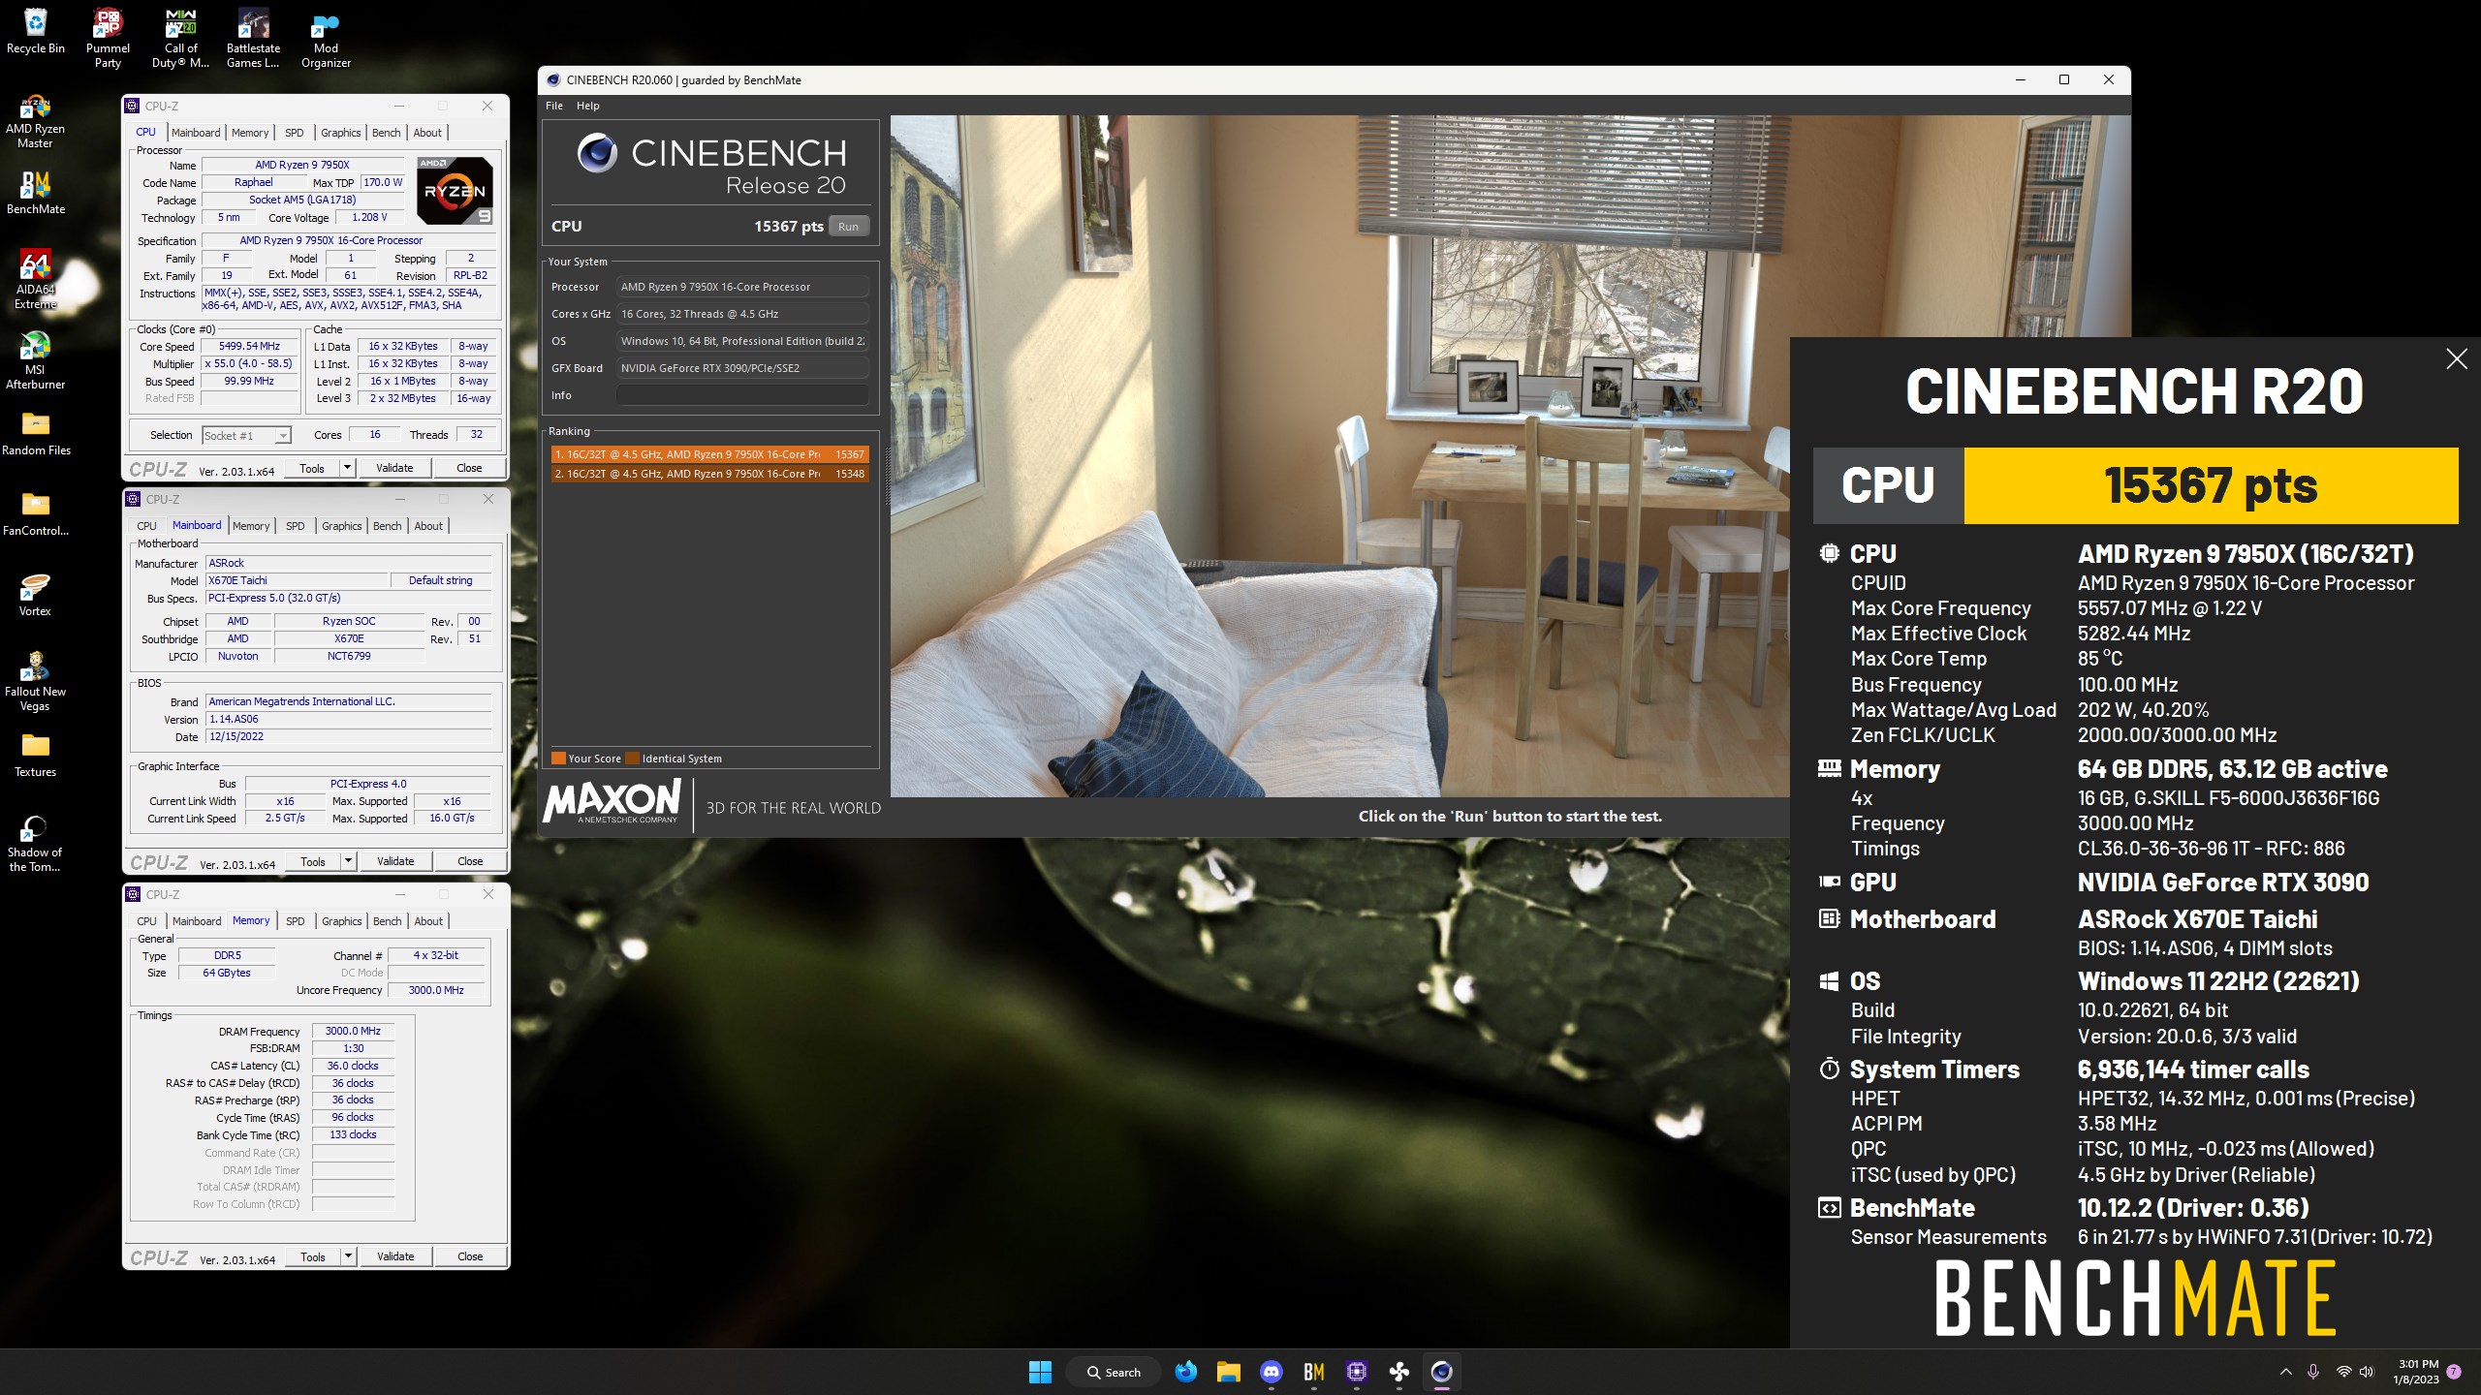Launch Shadow of the Tomb Raider shortcut
Screen dimensions: 2481x1395
point(36,843)
